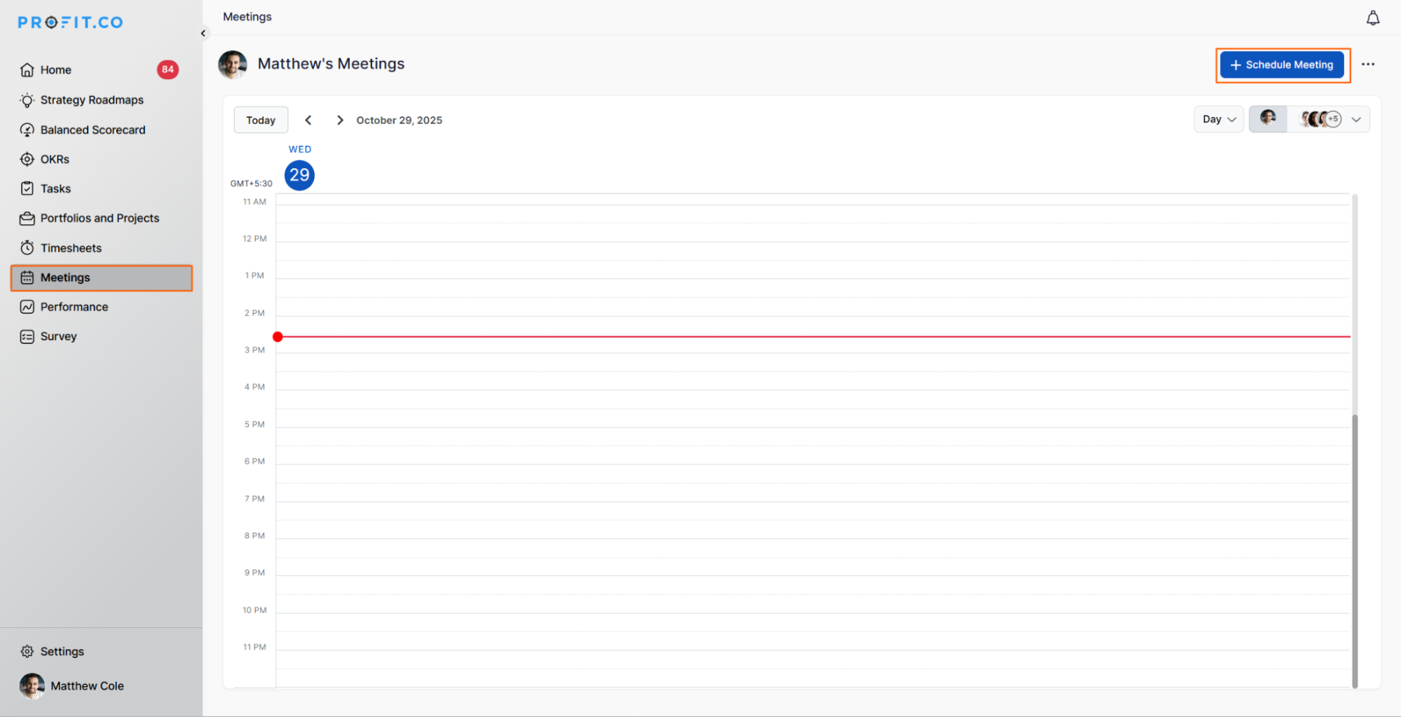The image size is (1401, 717).
Task: Click the notification bell icon
Action: click(x=1373, y=18)
